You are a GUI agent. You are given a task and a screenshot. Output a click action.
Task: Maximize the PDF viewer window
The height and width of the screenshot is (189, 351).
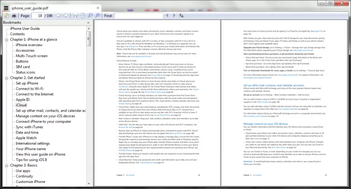[330, 3]
